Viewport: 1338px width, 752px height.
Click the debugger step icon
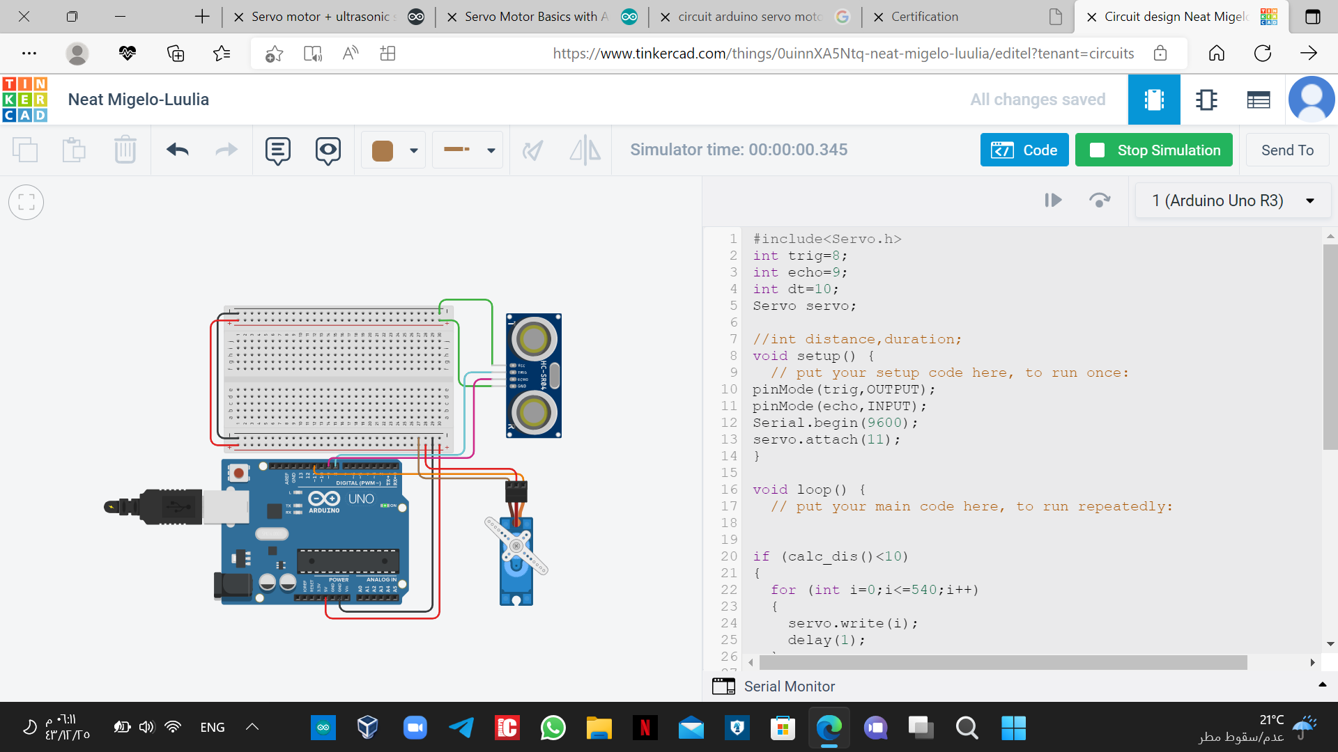click(1053, 201)
